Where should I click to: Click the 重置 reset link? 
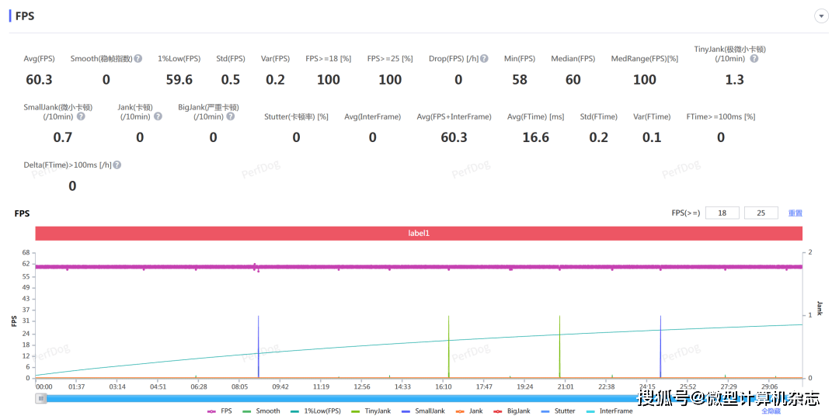click(795, 213)
